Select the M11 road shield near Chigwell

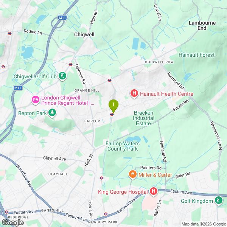pyautogui.click(x=62, y=18)
